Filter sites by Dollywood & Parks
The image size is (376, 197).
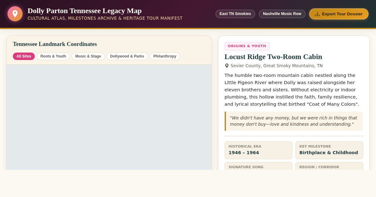[127, 56]
